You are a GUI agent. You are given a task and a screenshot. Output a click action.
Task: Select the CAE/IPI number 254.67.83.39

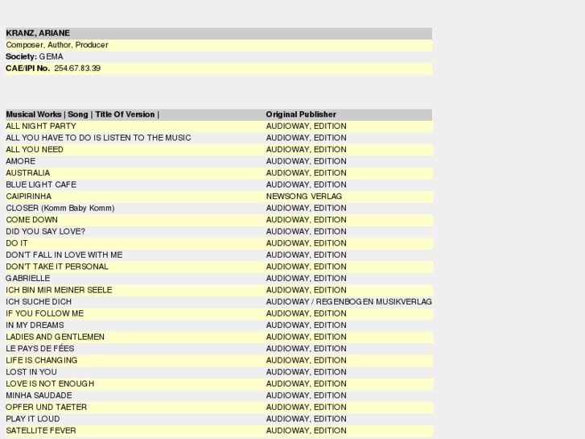point(77,68)
